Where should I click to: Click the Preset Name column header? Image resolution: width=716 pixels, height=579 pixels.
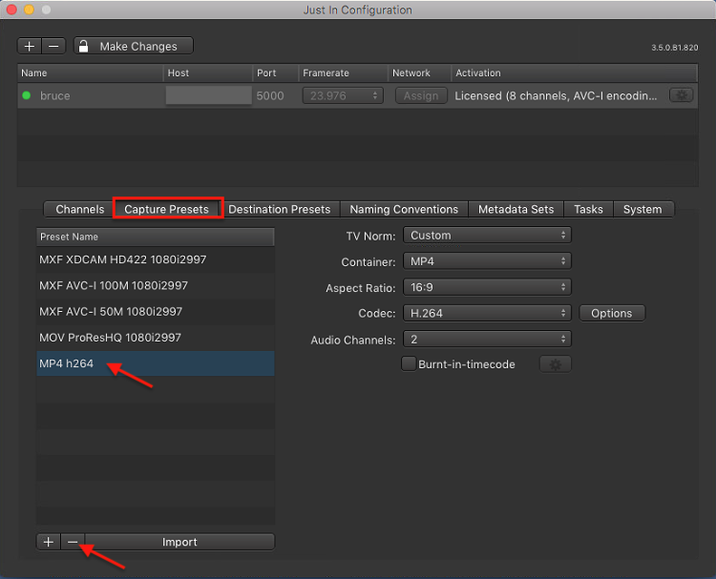click(x=156, y=237)
